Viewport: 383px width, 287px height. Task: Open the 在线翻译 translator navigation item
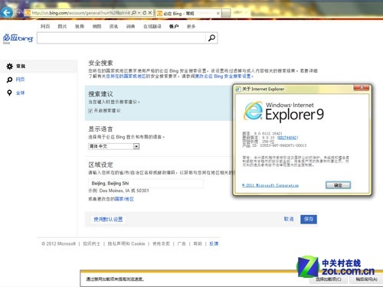pos(152,26)
